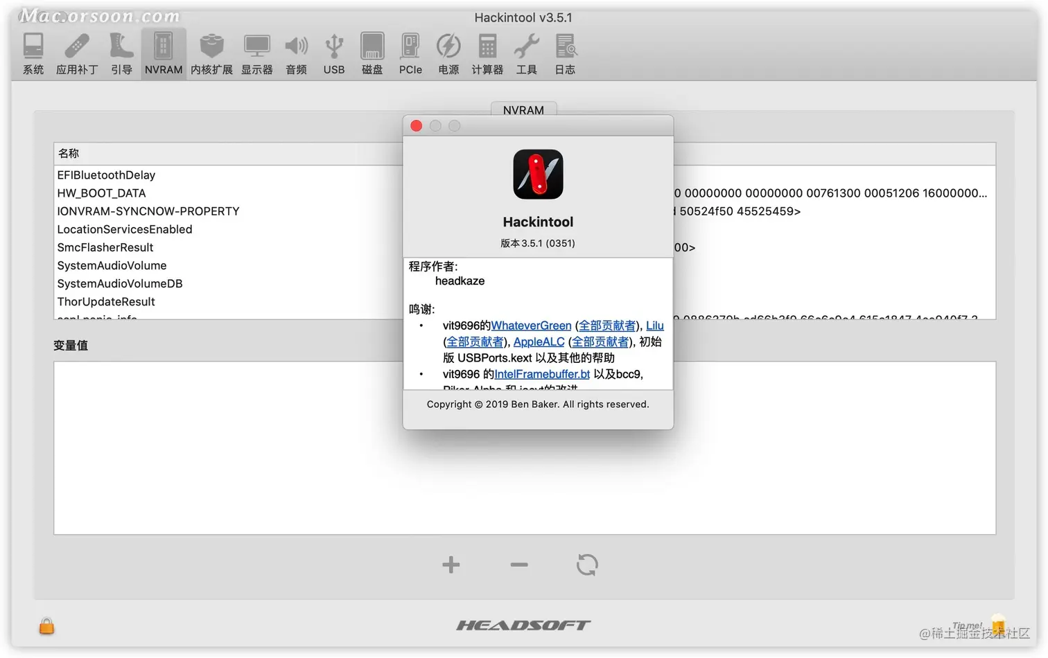This screenshot has width=1048, height=658.
Task: Open the 工具 tools section
Action: [x=527, y=53]
